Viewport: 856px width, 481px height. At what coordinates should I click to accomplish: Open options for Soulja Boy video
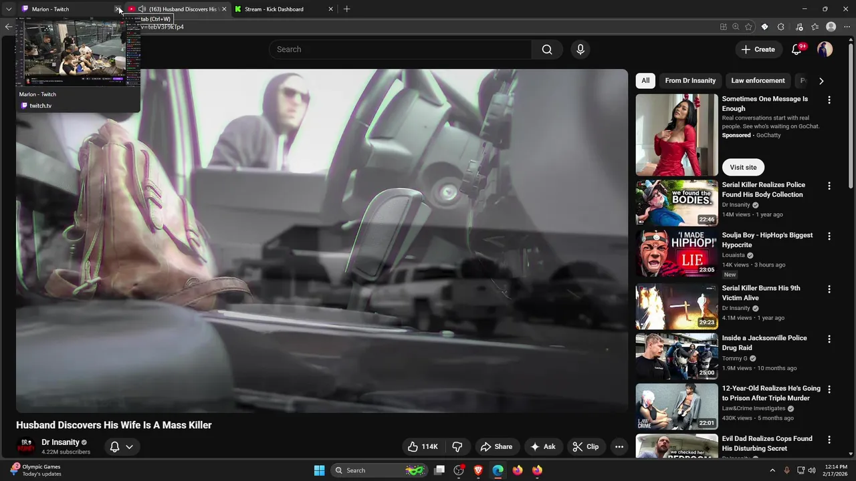[x=829, y=236]
